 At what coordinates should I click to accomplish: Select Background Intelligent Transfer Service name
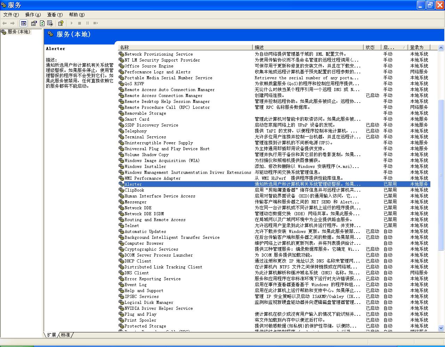pos(172,237)
